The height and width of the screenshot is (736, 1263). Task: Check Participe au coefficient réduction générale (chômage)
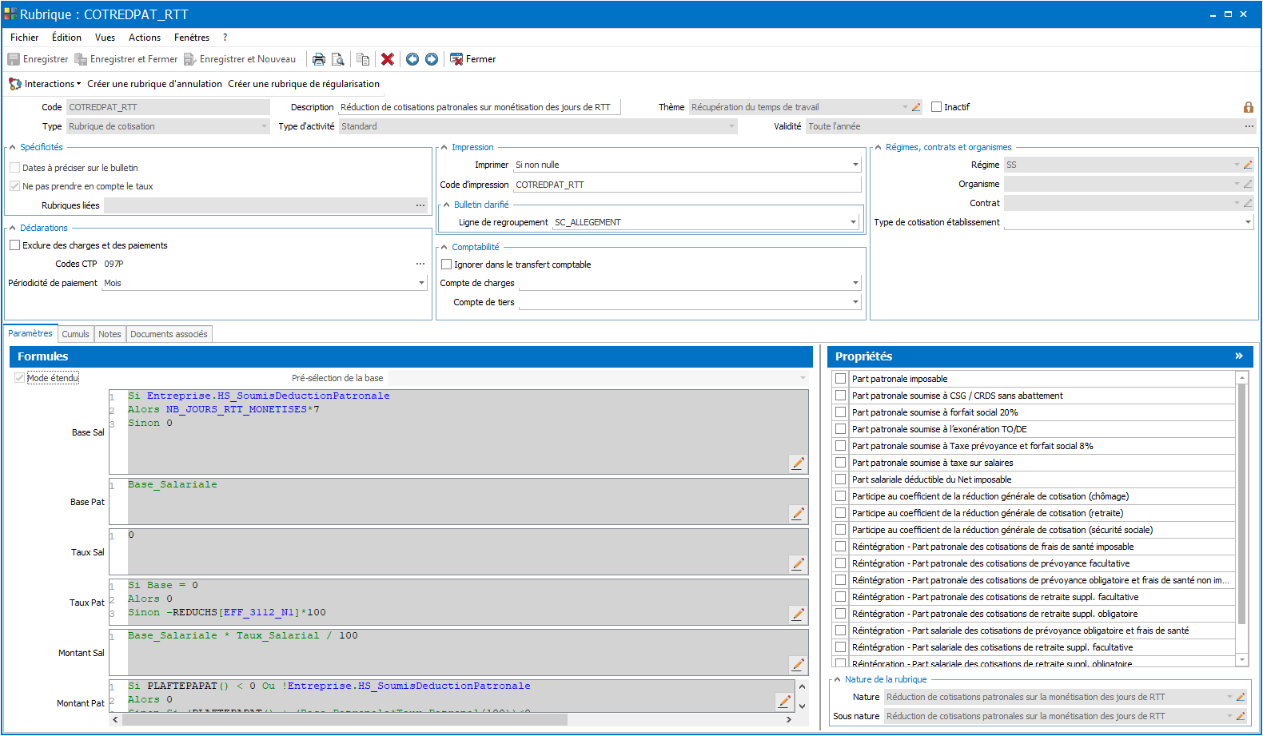point(840,496)
